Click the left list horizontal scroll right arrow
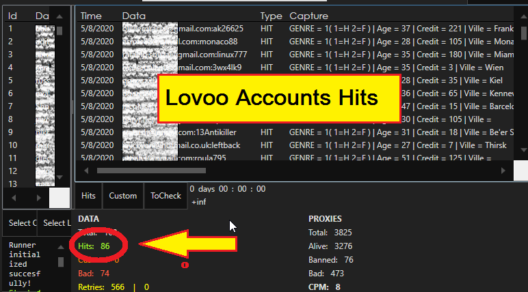The height and width of the screenshot is (292, 528). 38,198
